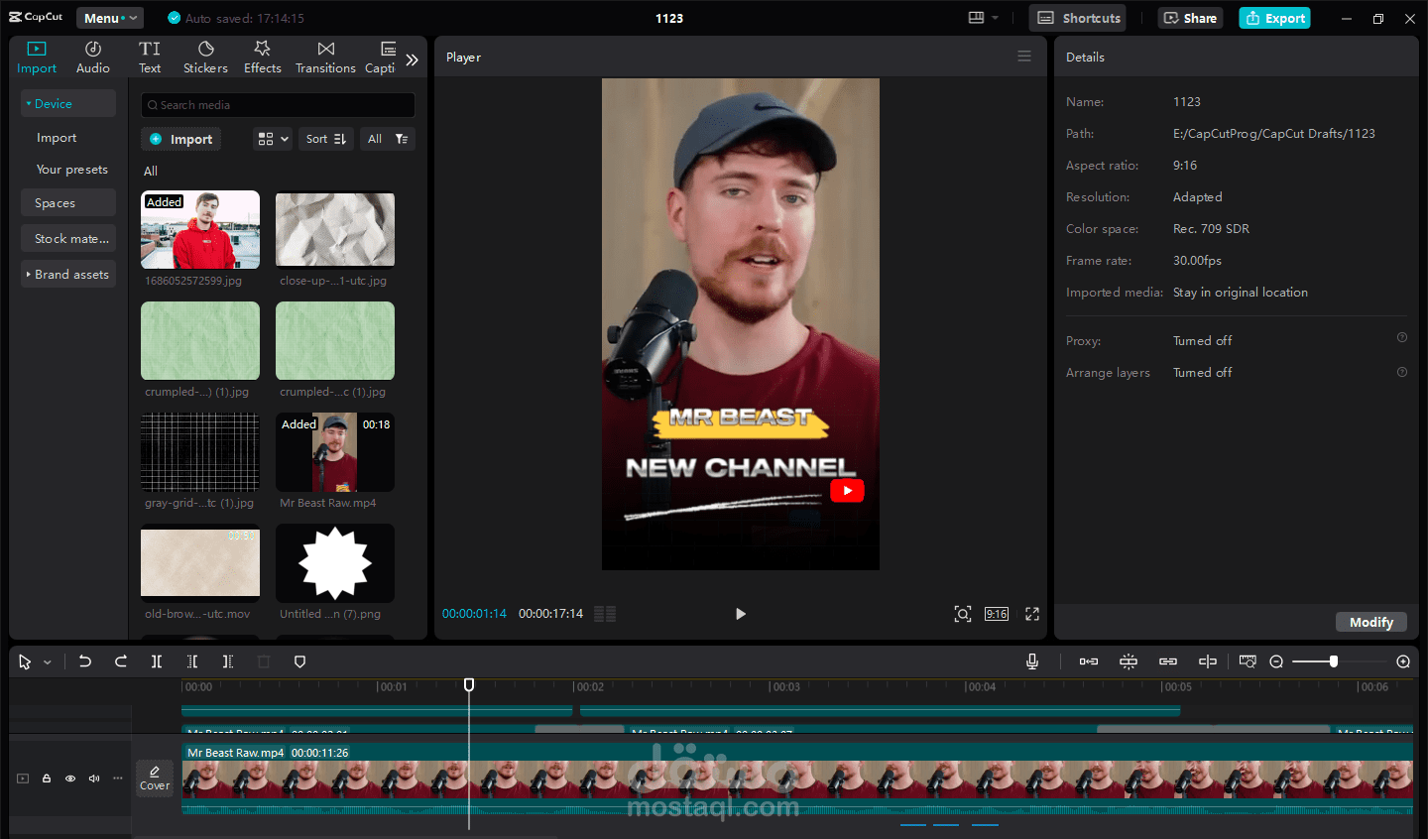Add a marker with the shield icon

tap(300, 661)
